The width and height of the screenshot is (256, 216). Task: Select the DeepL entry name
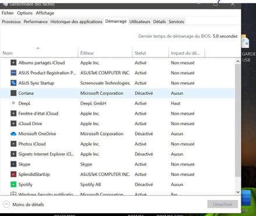pos(24,103)
